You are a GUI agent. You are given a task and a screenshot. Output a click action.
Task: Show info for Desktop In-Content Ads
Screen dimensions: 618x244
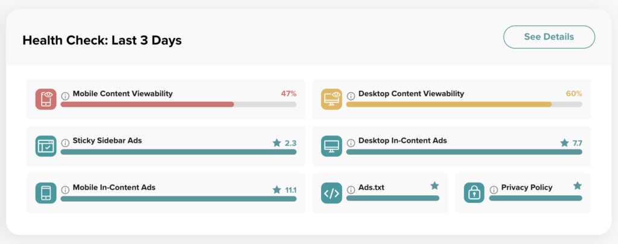pos(351,142)
